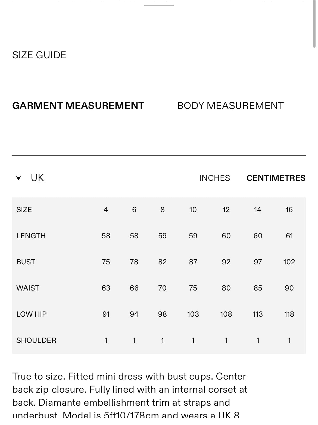Click the Size Guide heading
Image resolution: width=318 pixels, height=425 pixels.
pos(39,55)
